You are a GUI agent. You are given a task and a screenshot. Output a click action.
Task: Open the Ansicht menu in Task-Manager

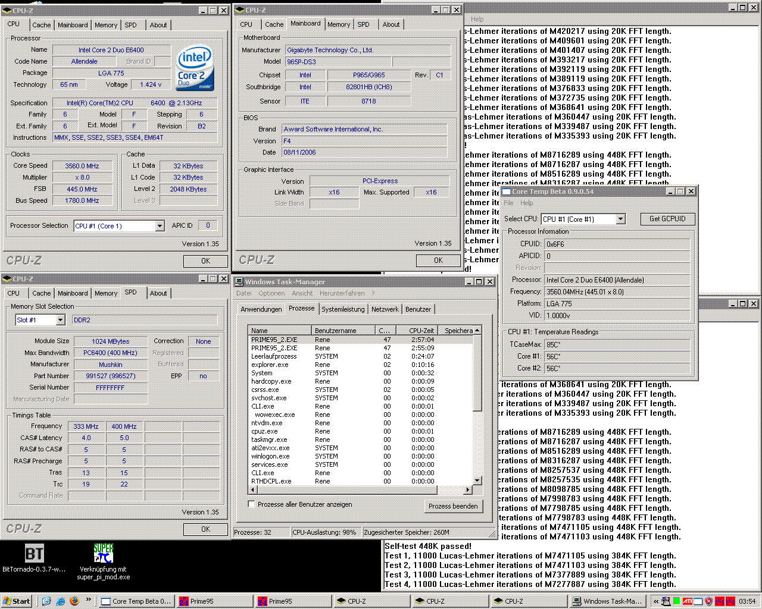(302, 293)
